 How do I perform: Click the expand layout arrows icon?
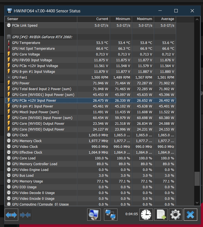pyautogui.click(x=11, y=215)
